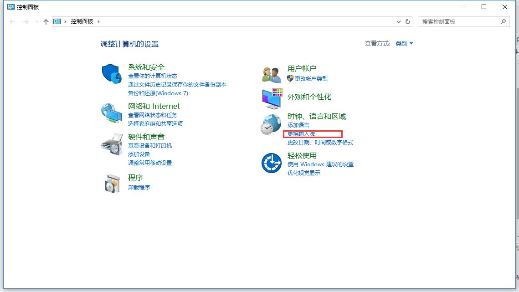Open the 外观和个性化 heading link

(309, 97)
